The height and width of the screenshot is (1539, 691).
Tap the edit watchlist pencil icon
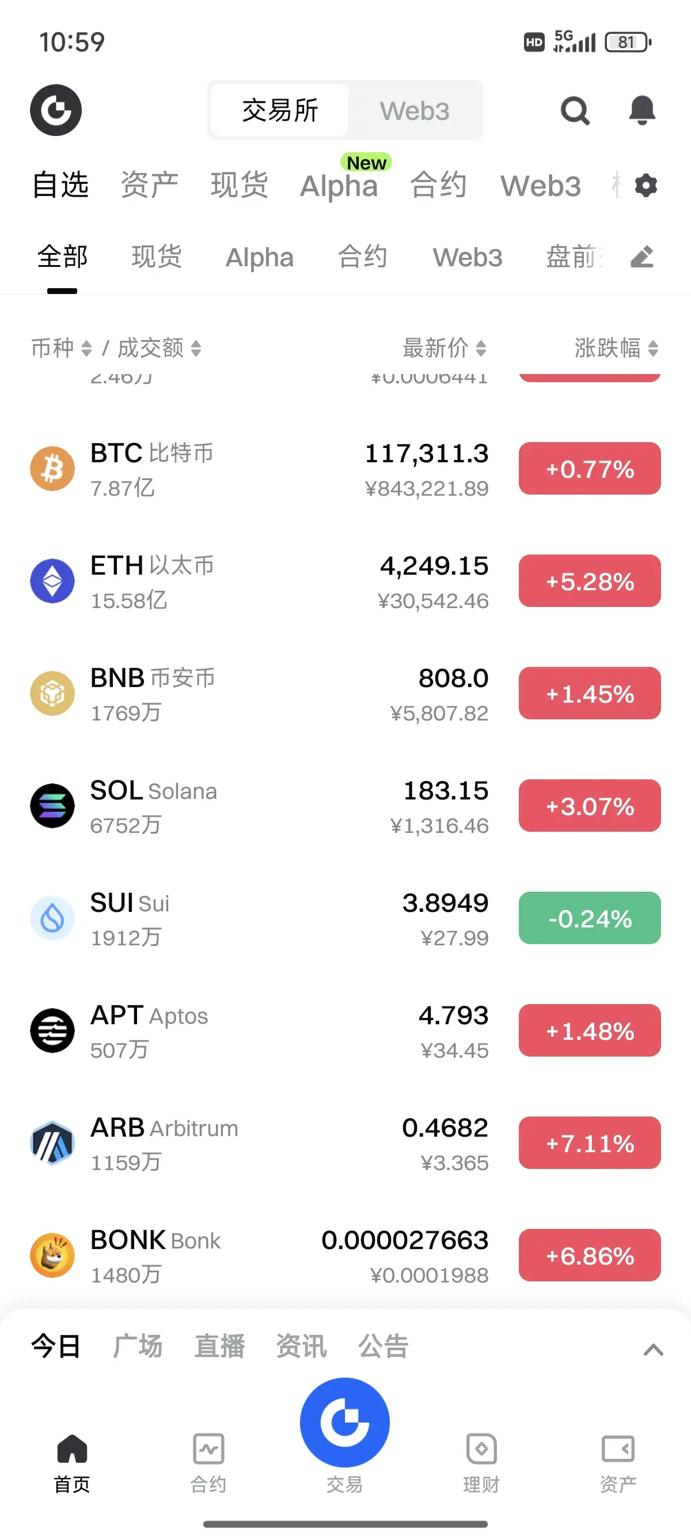coord(642,257)
